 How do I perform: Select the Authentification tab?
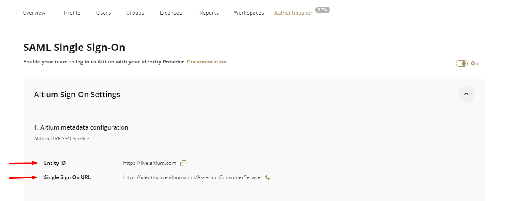(294, 13)
